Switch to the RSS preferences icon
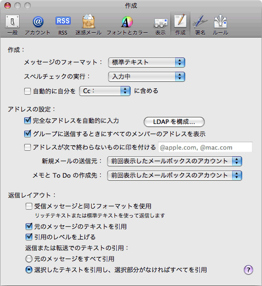The width and height of the screenshot is (262, 286). point(63,25)
